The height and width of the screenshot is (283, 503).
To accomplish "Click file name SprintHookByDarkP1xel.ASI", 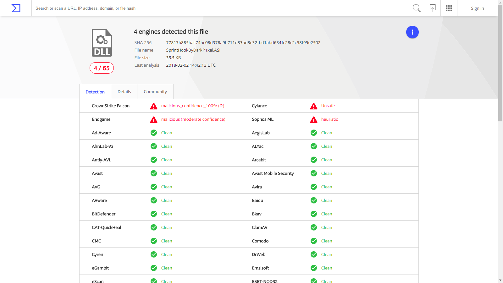I will coord(193,50).
